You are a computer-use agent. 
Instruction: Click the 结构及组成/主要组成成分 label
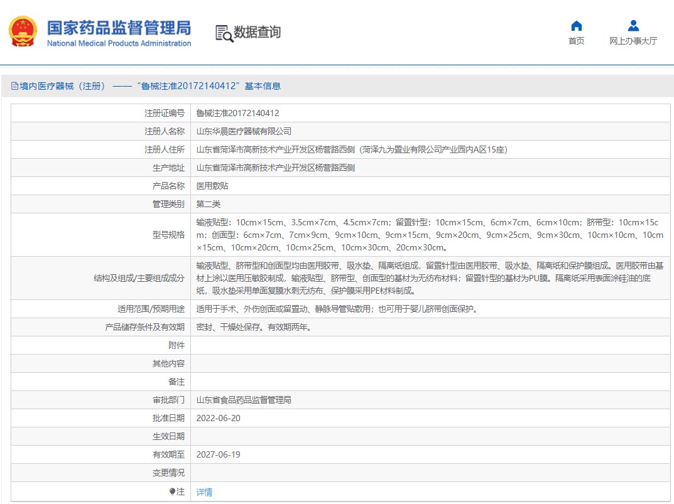pyautogui.click(x=139, y=278)
